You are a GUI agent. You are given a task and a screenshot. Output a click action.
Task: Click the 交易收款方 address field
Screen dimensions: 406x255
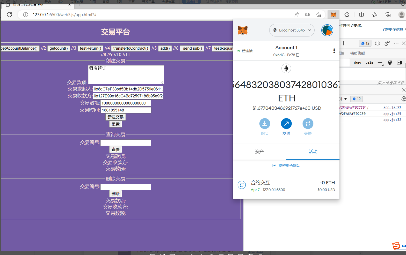pos(128,96)
